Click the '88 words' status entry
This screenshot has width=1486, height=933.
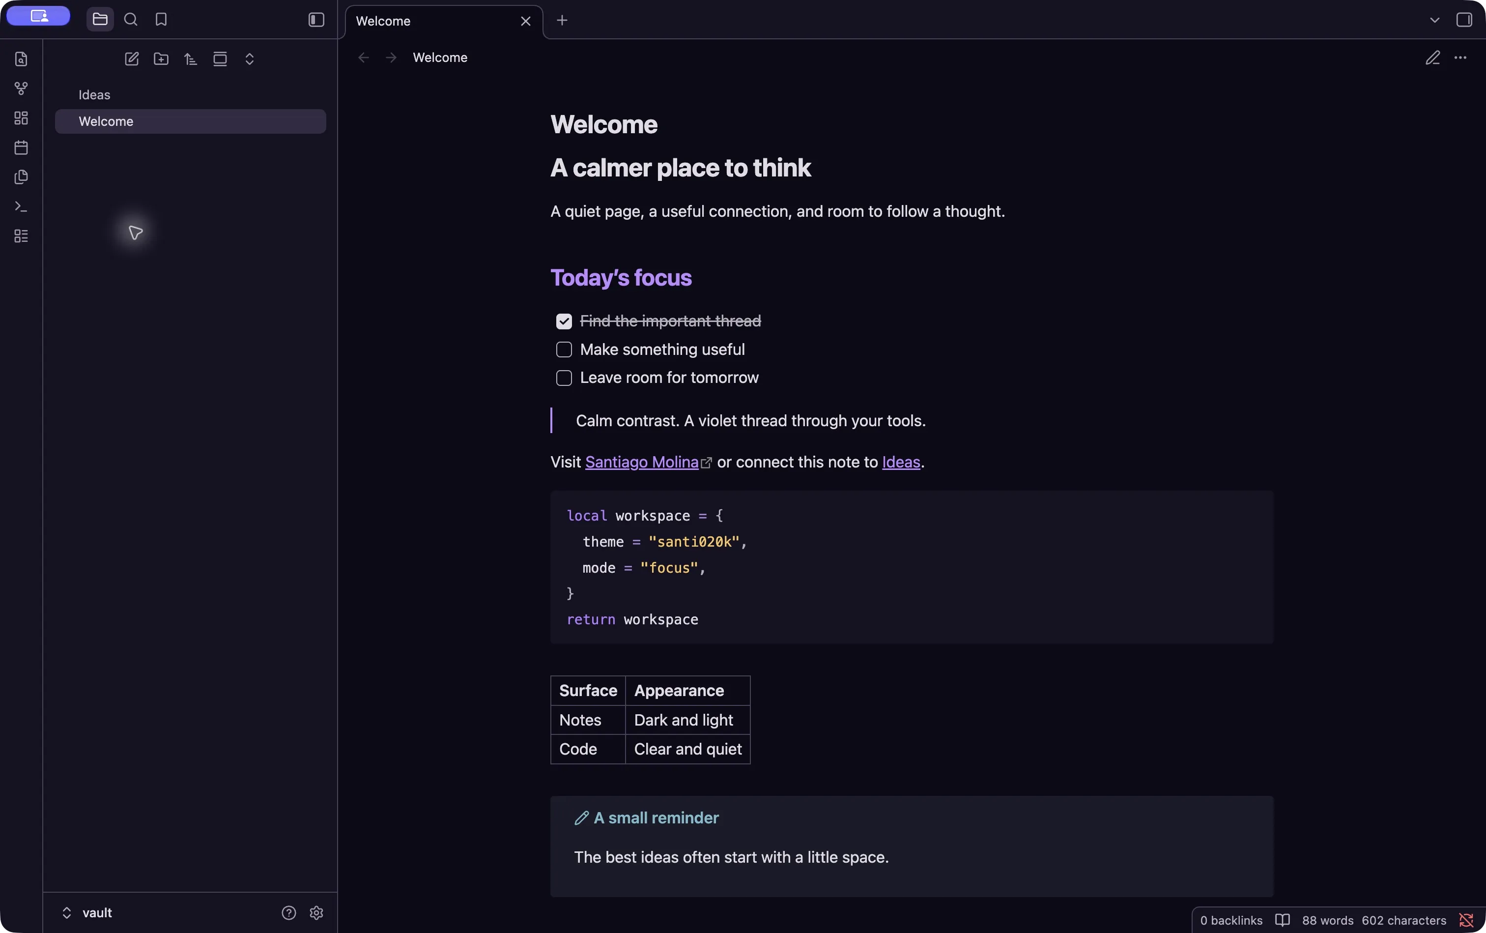[1327, 920]
